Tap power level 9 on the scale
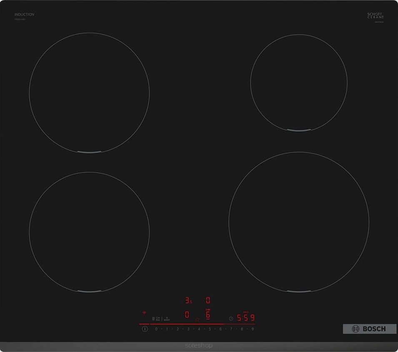The height and width of the screenshot is (352, 398). point(252,329)
